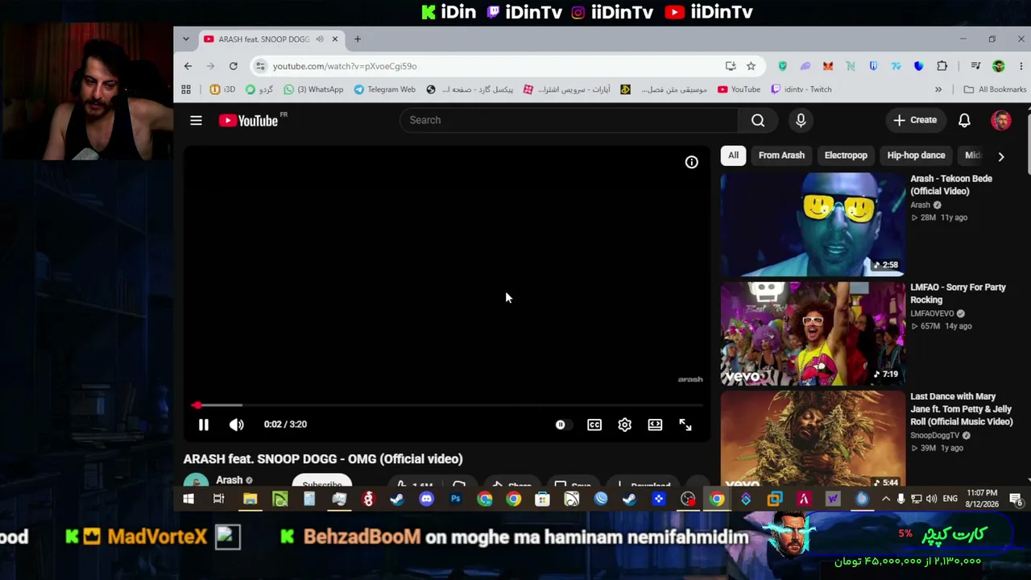Select the All filter chip
This screenshot has height=580, width=1031.
(733, 155)
